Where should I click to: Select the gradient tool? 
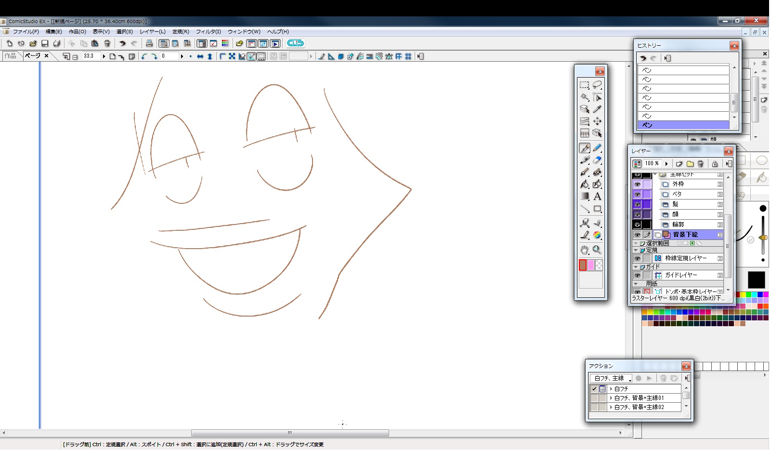coord(584,197)
